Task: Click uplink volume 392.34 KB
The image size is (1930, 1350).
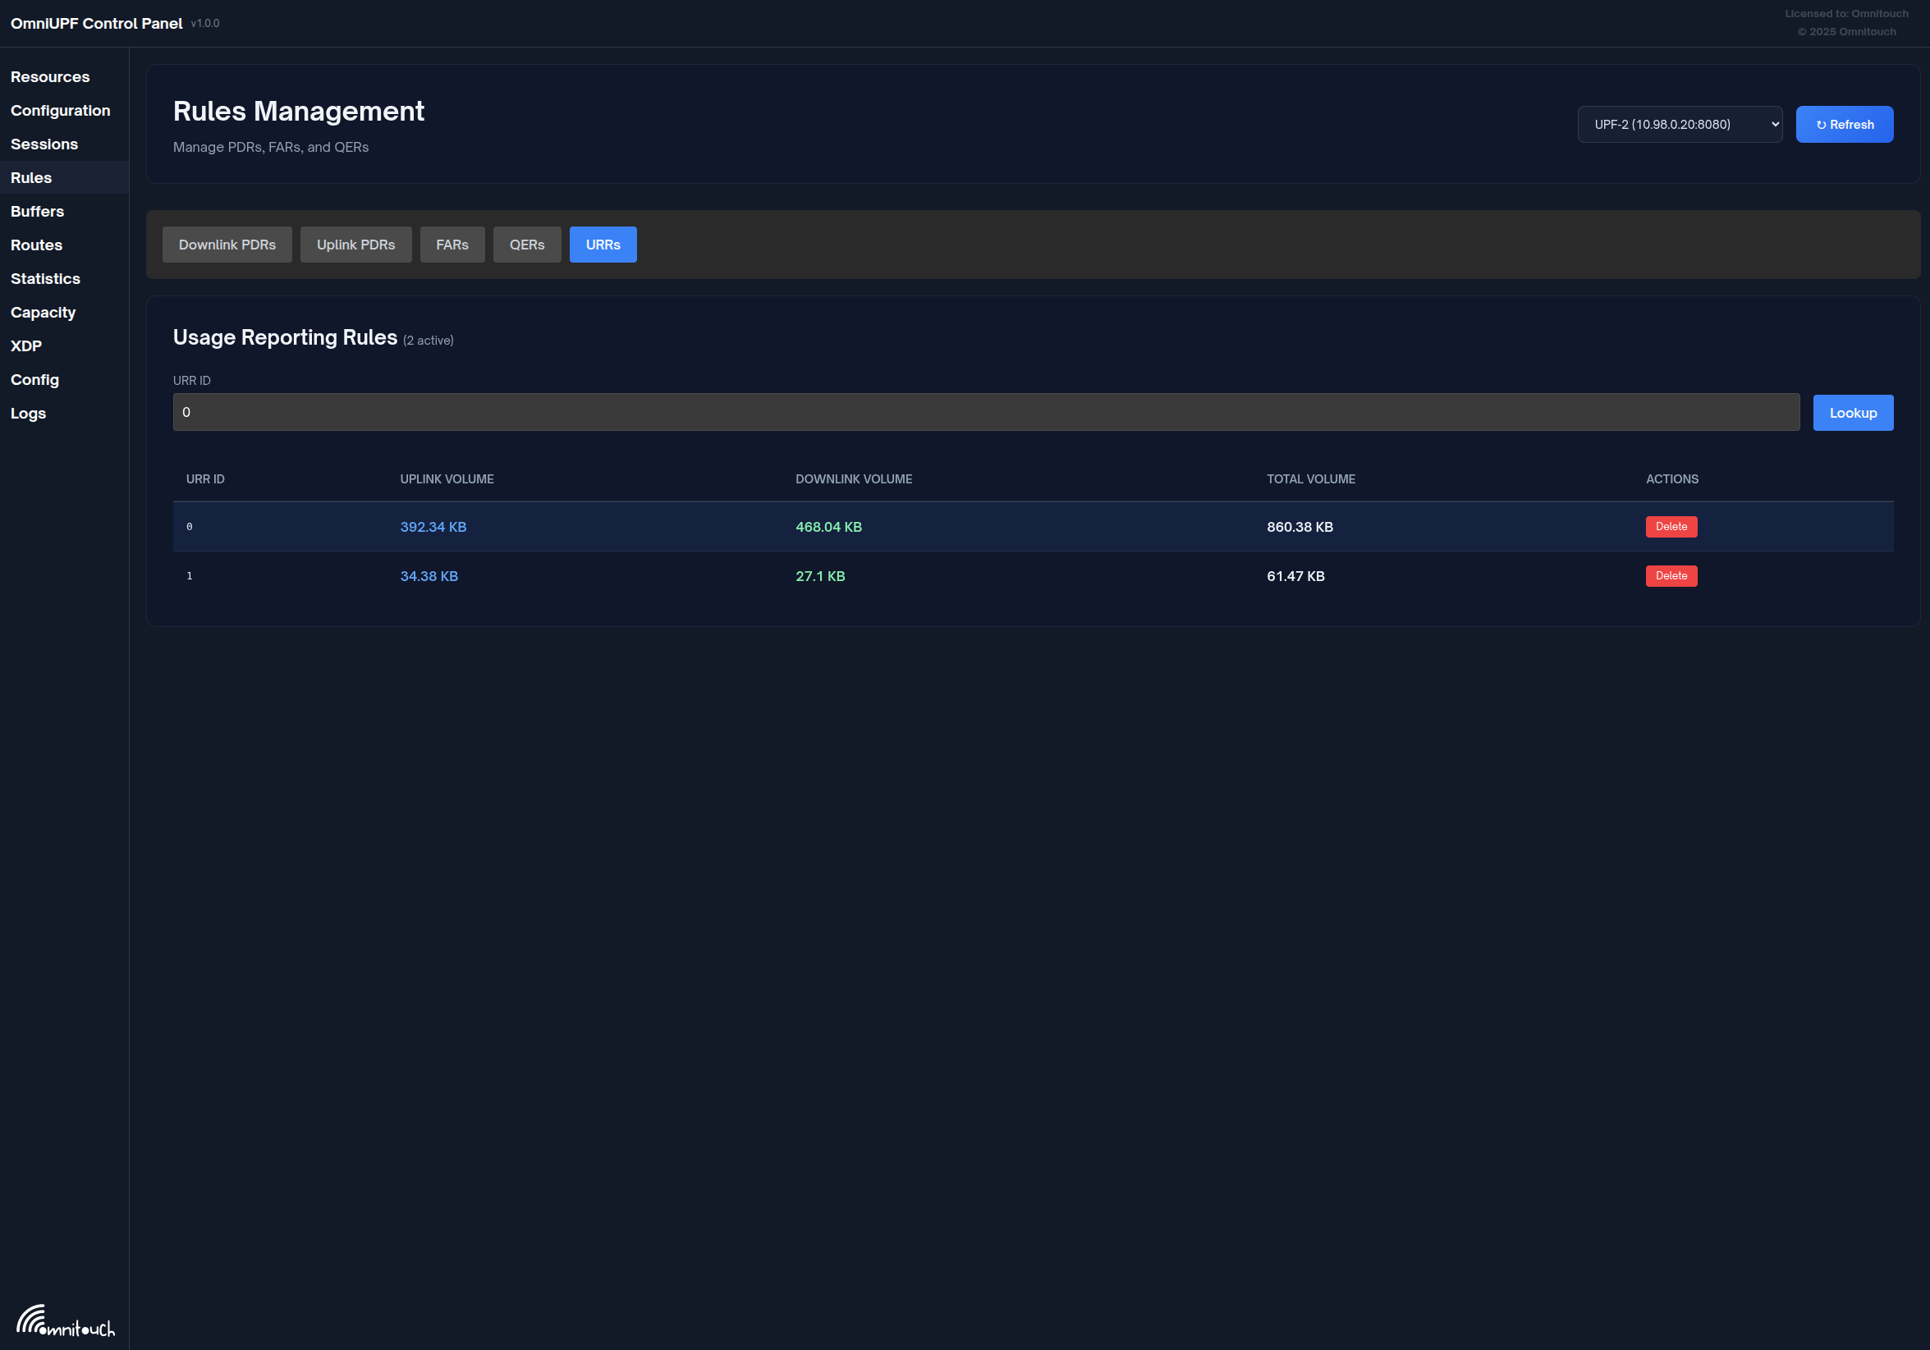Action: 433,527
